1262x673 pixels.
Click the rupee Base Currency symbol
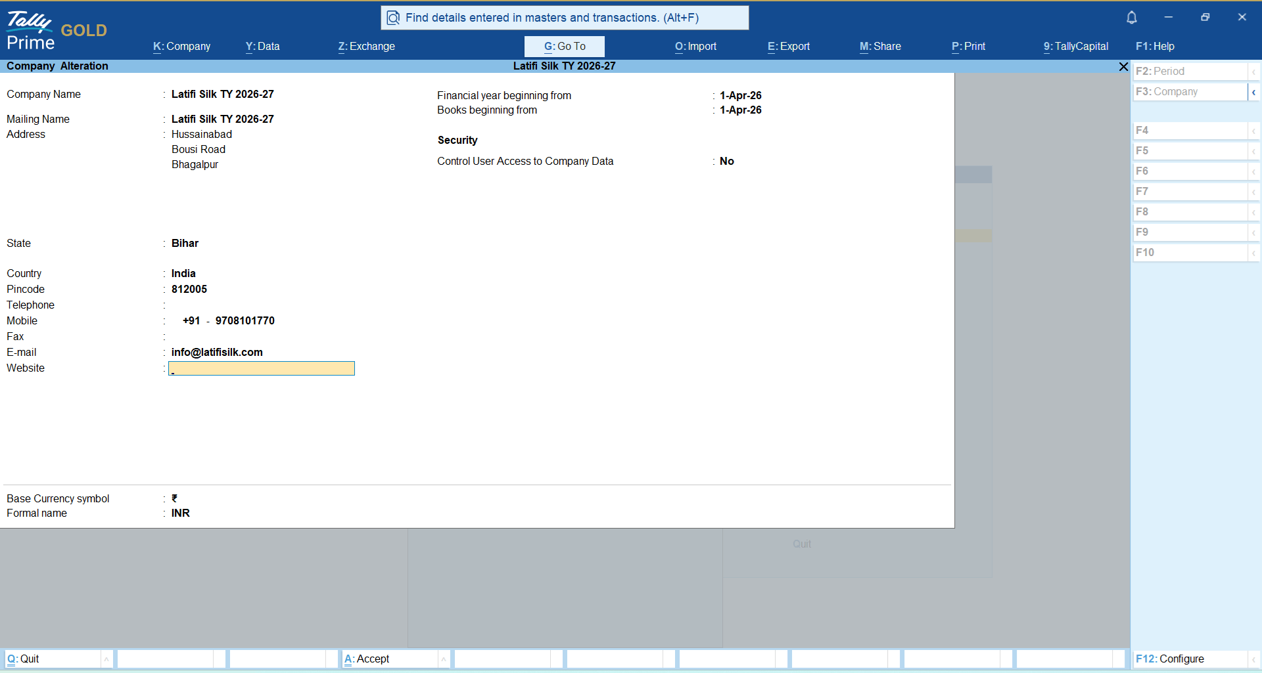tap(175, 499)
